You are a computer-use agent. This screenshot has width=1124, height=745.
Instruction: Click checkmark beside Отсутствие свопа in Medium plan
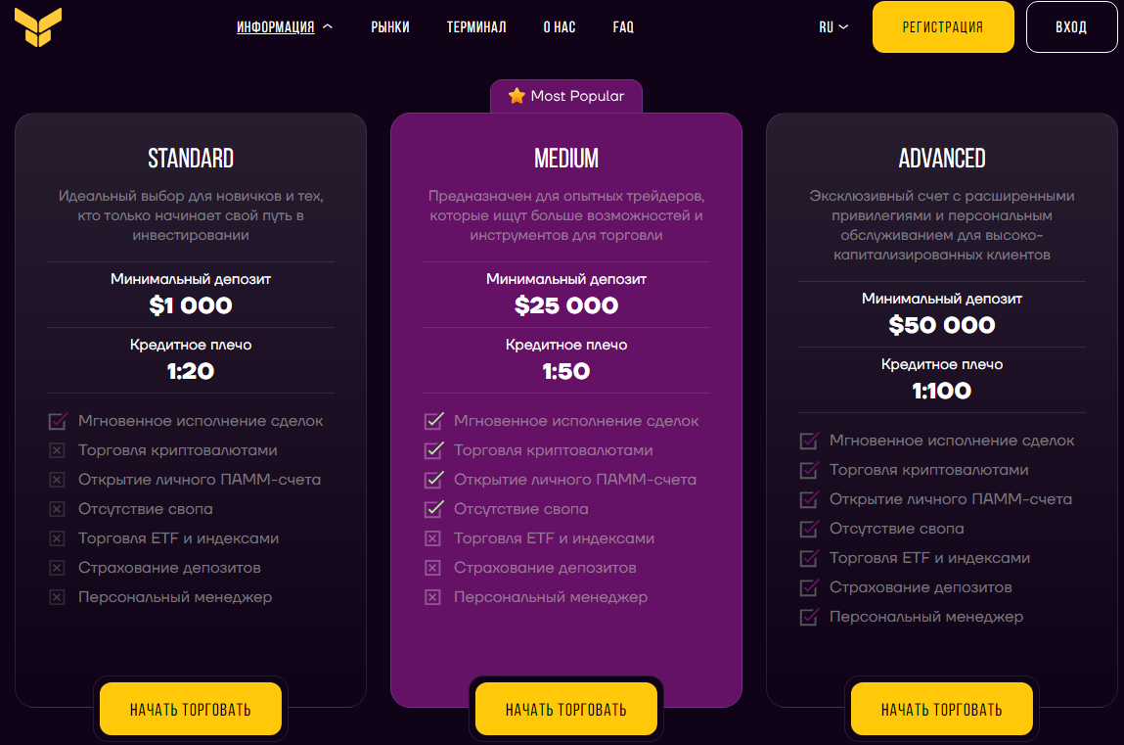tap(432, 508)
